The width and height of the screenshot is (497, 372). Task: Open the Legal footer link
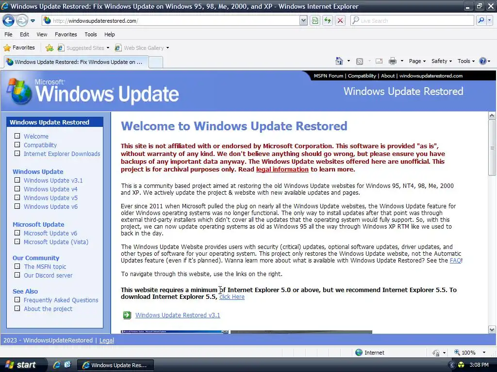[106, 341]
